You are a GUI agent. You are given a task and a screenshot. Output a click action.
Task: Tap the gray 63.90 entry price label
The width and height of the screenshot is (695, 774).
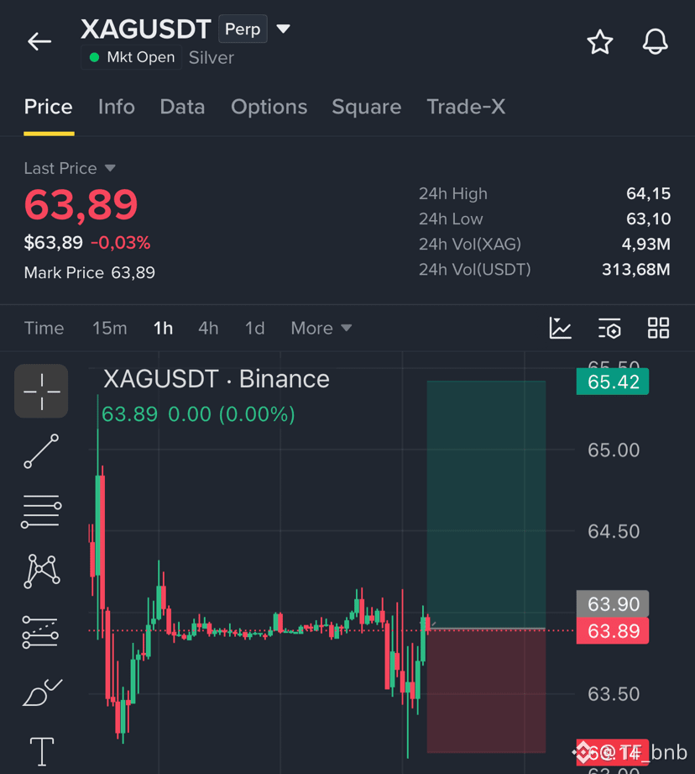(613, 603)
